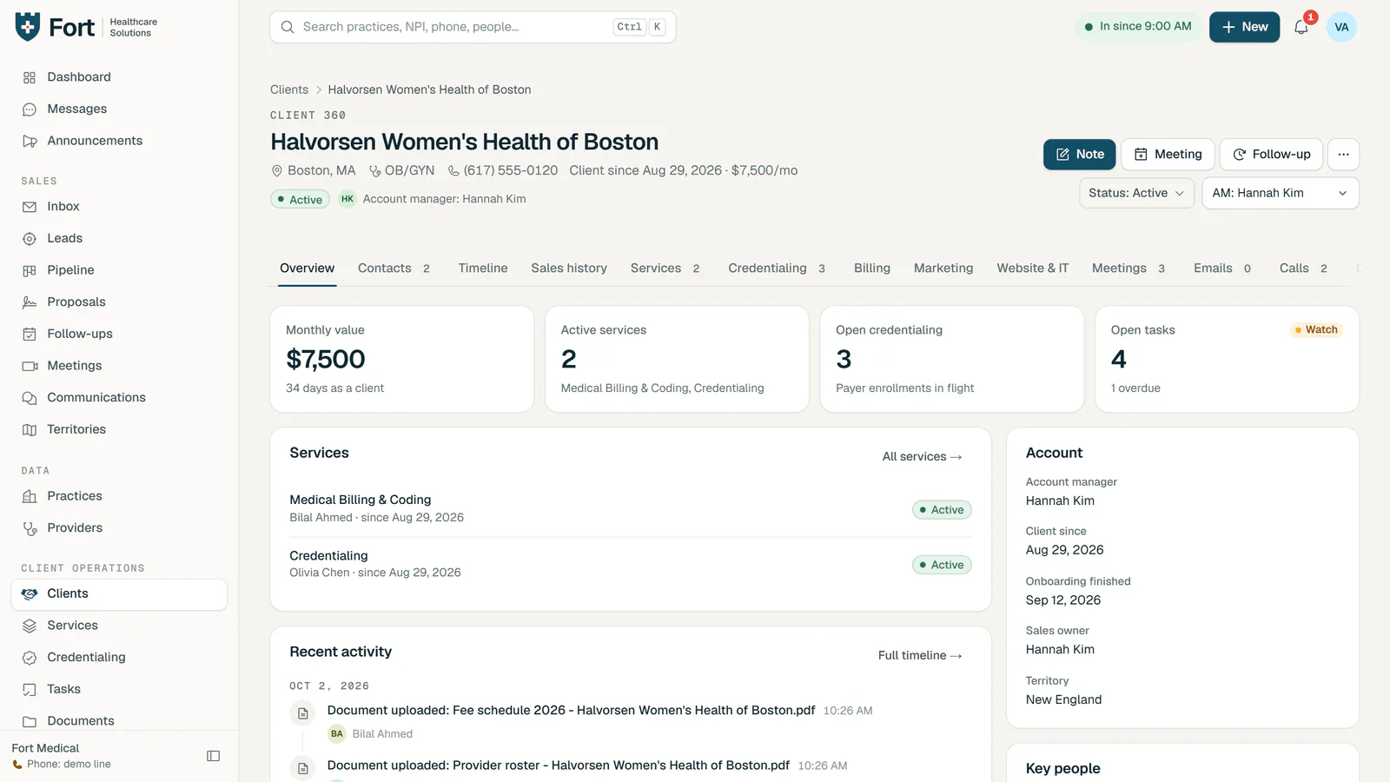Open Credentialing in sidebar

tap(119, 658)
